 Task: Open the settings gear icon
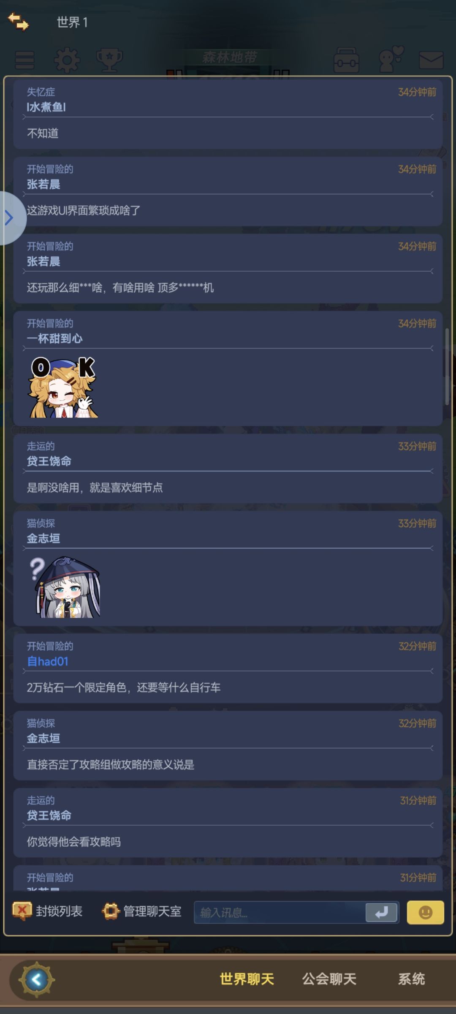tap(67, 60)
